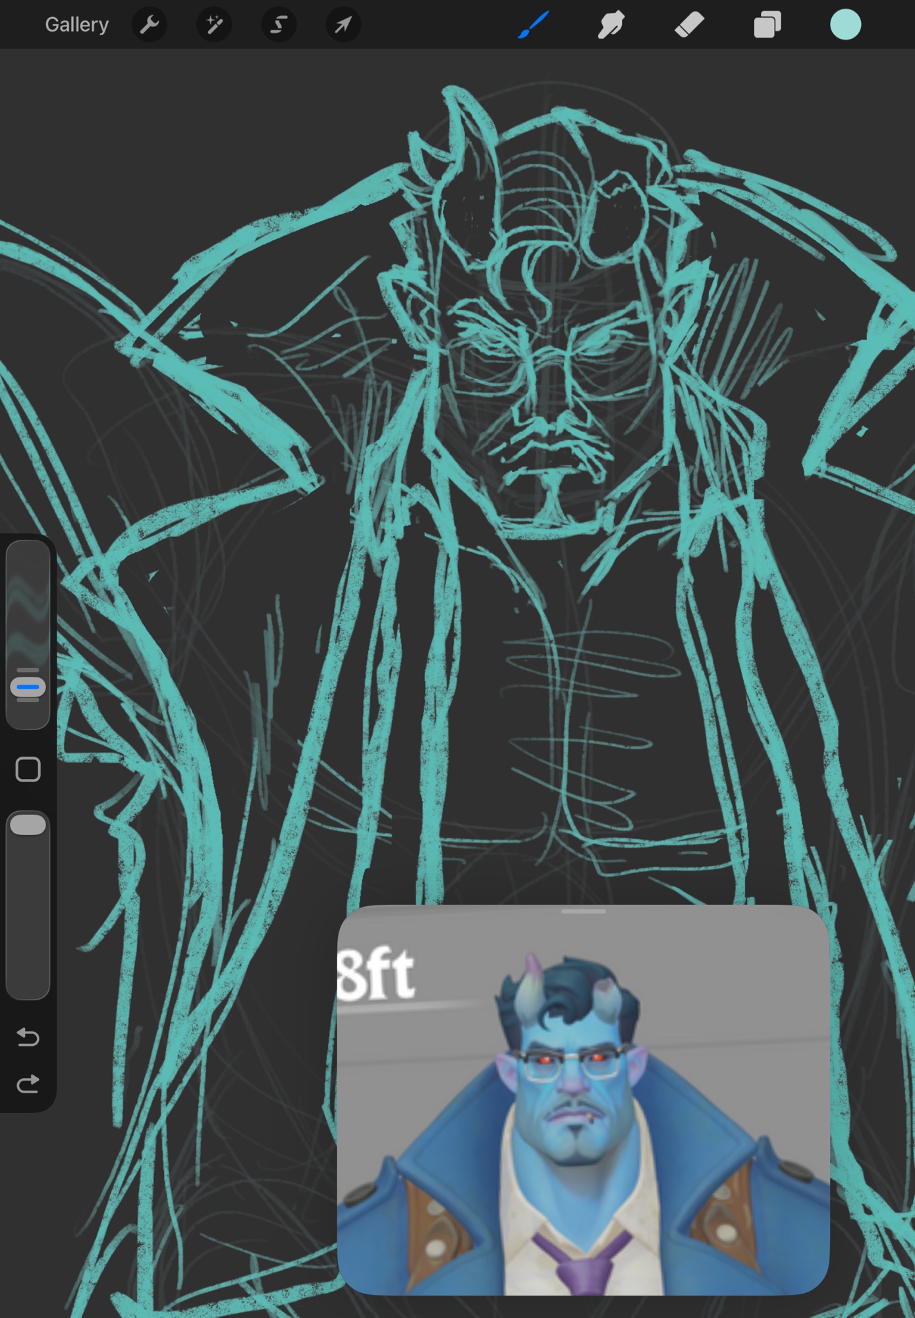Redo the last undone stroke
This screenshot has width=915, height=1318.
click(x=28, y=1084)
